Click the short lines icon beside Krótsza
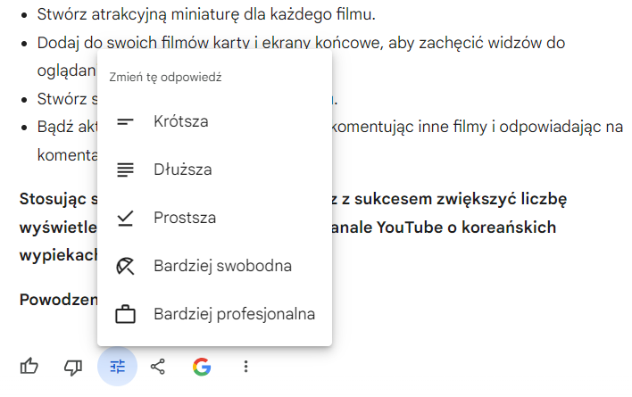The width and height of the screenshot is (632, 397). tap(125, 121)
